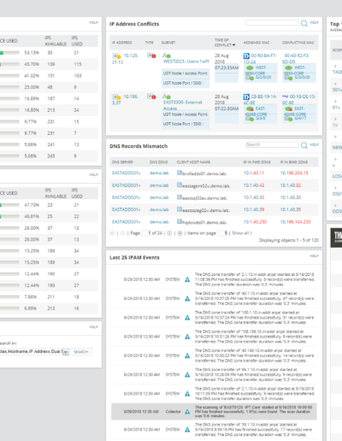
Task: Open the EAST0300: External Access subnet link
Action: (x=182, y=105)
